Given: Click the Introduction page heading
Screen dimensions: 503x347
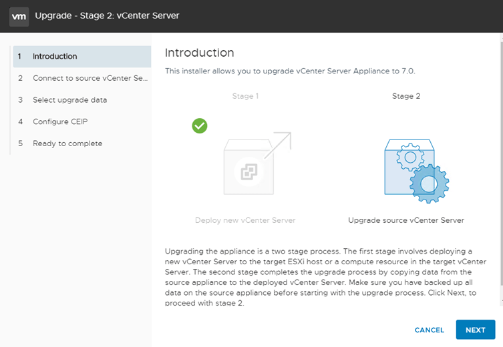Looking at the screenshot, I should 199,53.
